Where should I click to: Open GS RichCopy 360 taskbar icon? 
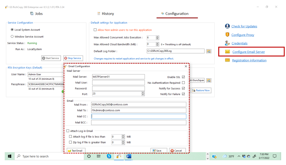tap(119, 156)
